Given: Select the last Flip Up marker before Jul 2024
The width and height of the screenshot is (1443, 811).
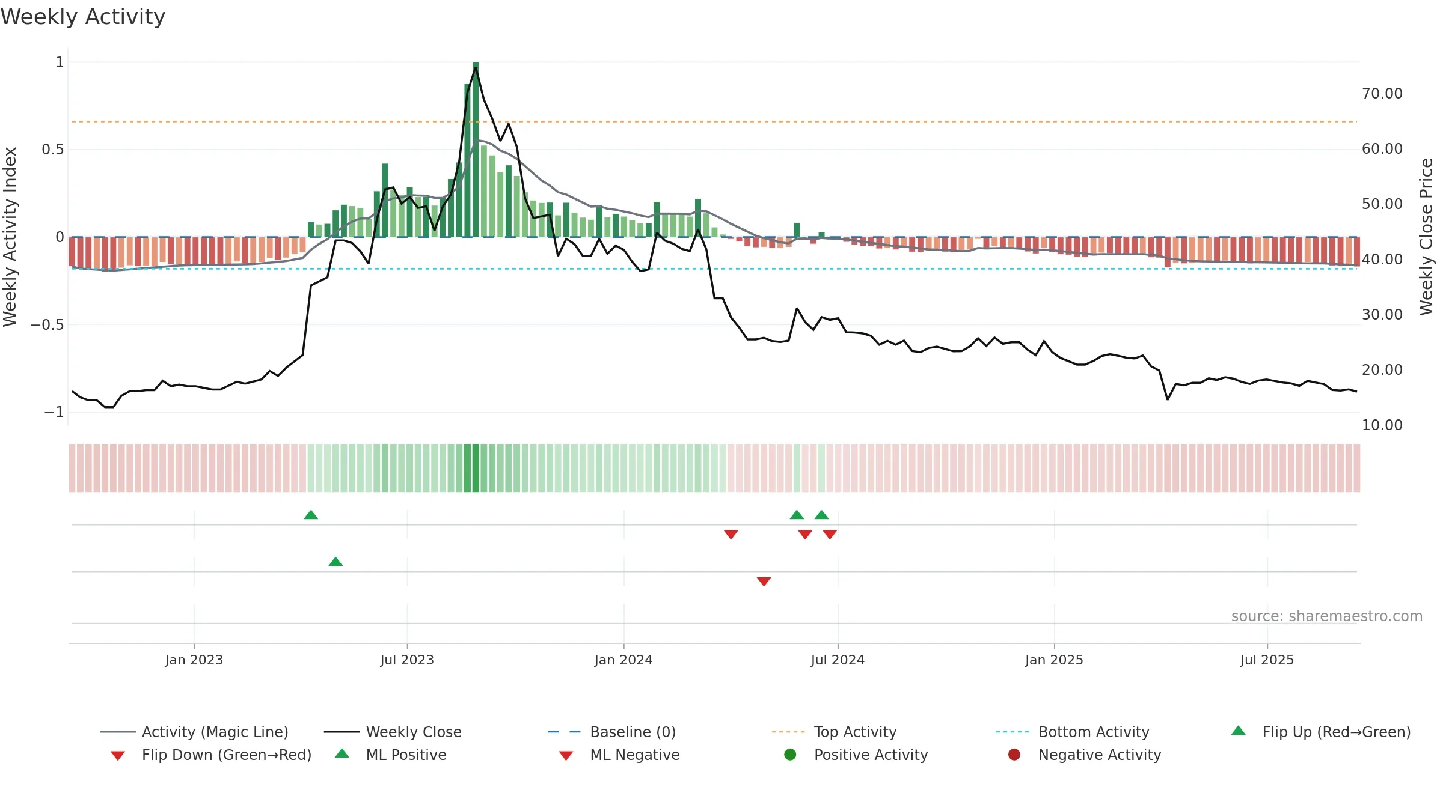Looking at the screenshot, I should pyautogui.click(x=822, y=515).
